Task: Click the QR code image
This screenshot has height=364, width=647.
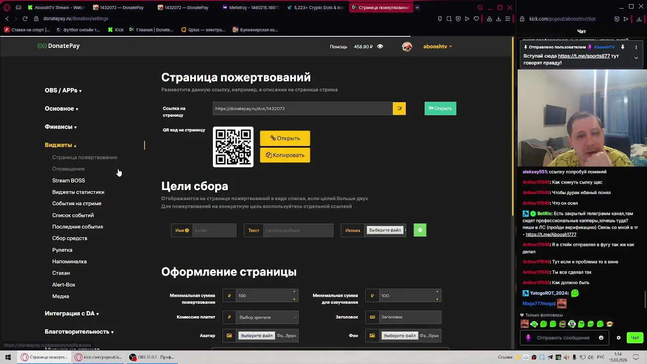Action: (x=233, y=147)
